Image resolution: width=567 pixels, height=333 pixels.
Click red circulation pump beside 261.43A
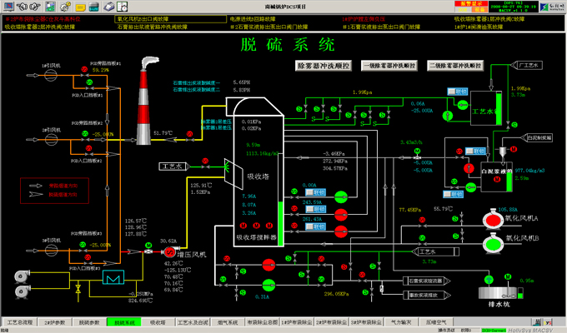(341, 231)
